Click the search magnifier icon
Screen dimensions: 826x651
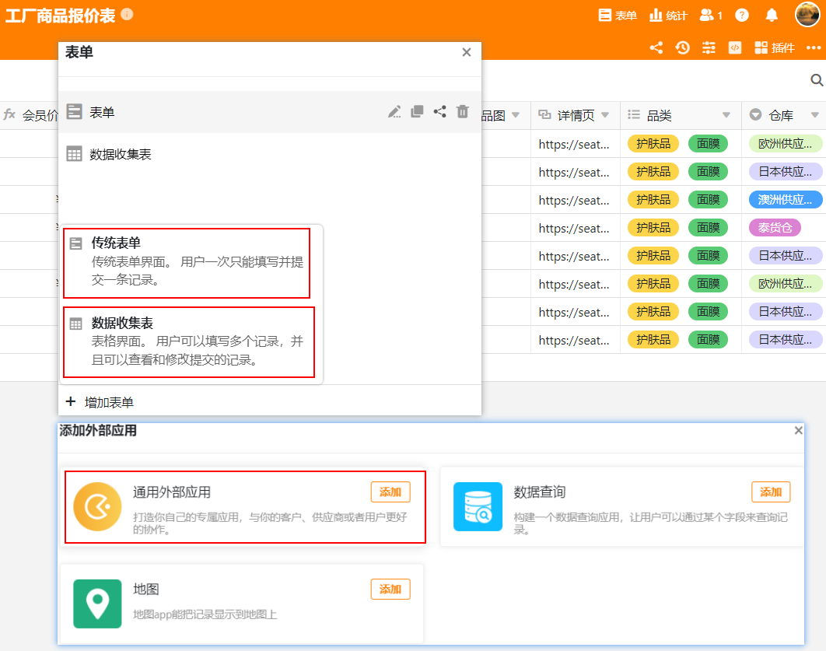(817, 79)
